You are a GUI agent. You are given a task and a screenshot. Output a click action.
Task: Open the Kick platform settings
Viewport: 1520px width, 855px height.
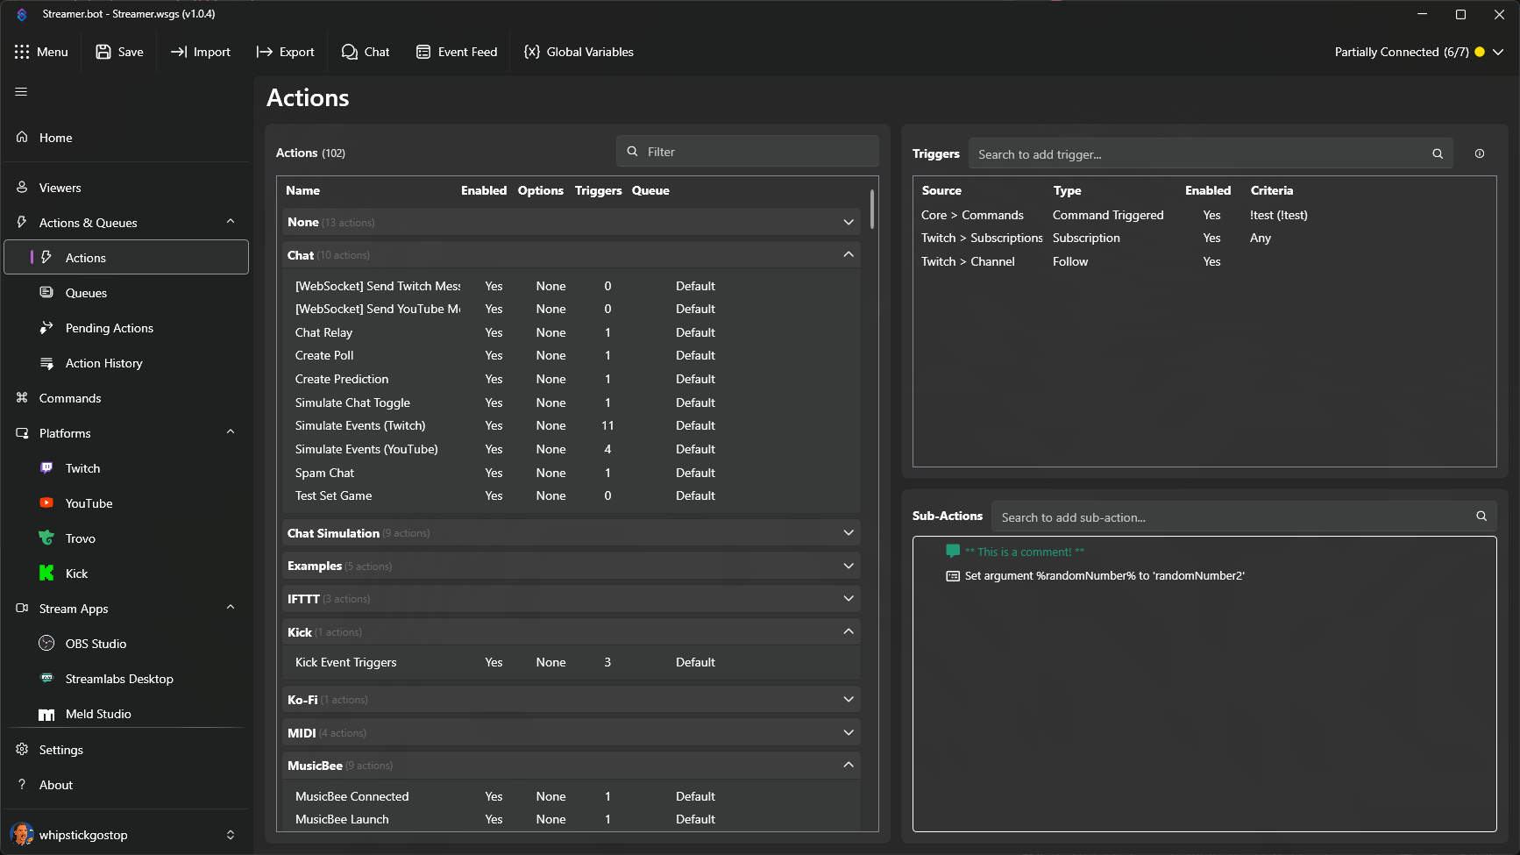tap(77, 574)
